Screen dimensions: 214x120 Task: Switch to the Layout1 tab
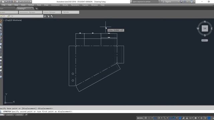click(x=10, y=115)
